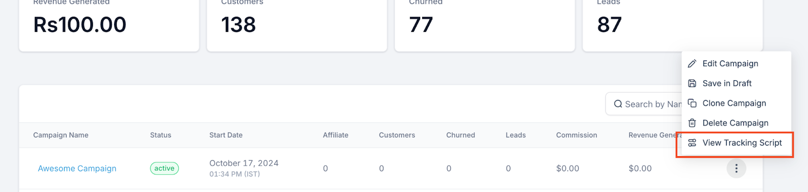Click the magnifier icon in search box
Image resolution: width=808 pixels, height=192 pixels.
pos(618,104)
